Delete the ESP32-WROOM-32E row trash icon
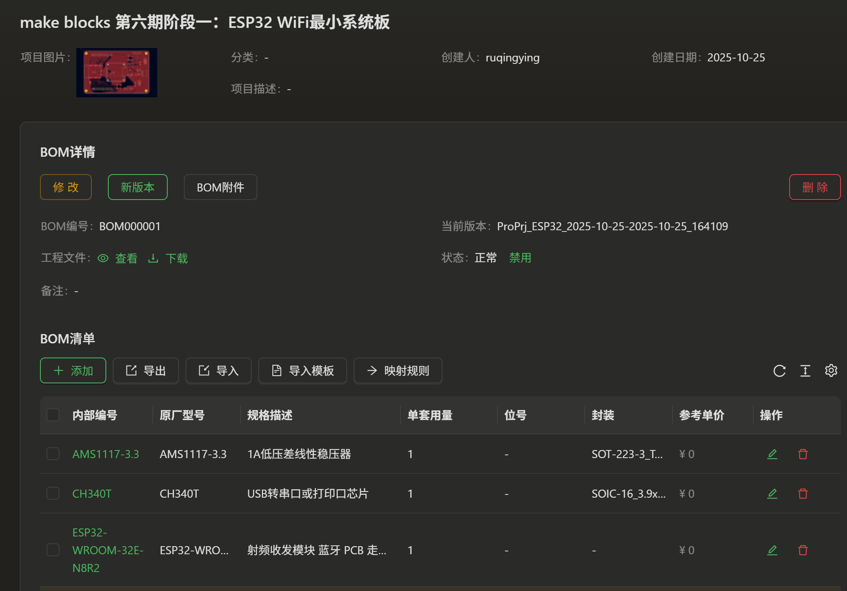The width and height of the screenshot is (847, 591). pos(803,550)
